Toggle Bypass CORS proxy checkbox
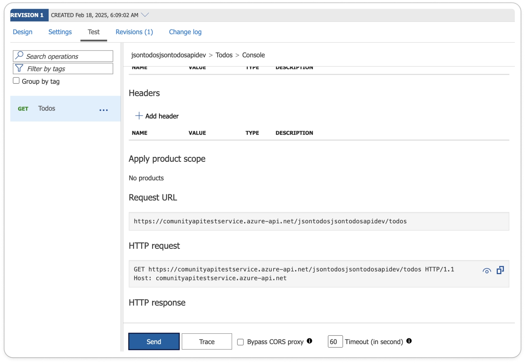The width and height of the screenshot is (525, 363). point(241,342)
